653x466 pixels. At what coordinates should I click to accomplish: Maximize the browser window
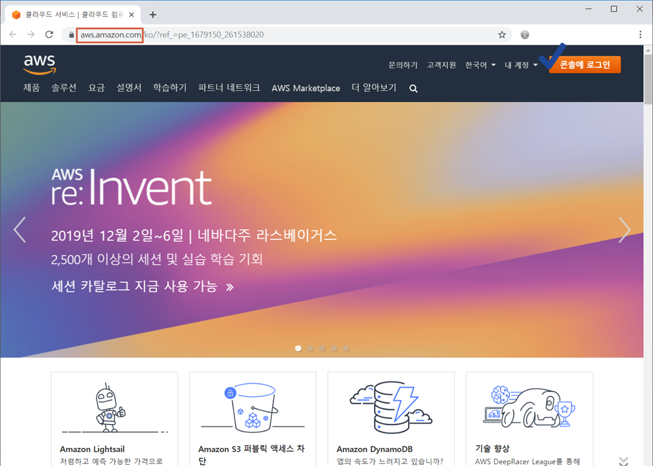pyautogui.click(x=614, y=9)
